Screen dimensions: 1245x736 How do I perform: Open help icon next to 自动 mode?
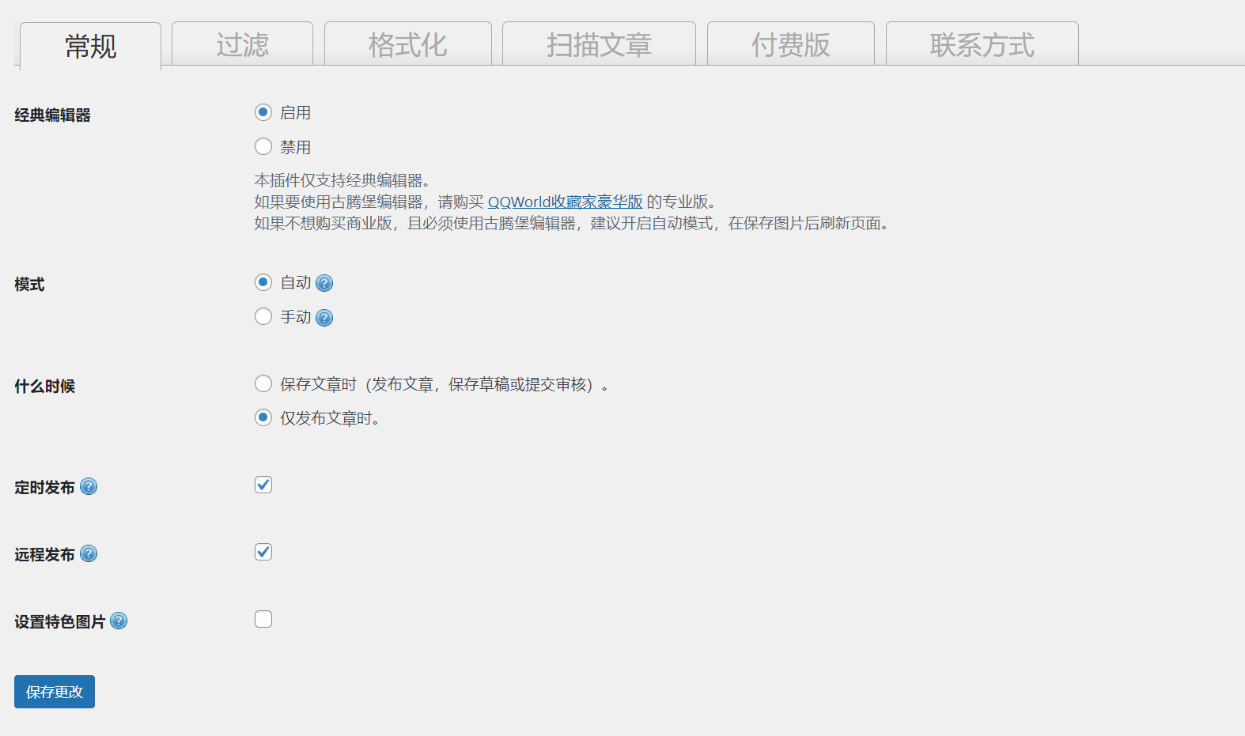324,283
